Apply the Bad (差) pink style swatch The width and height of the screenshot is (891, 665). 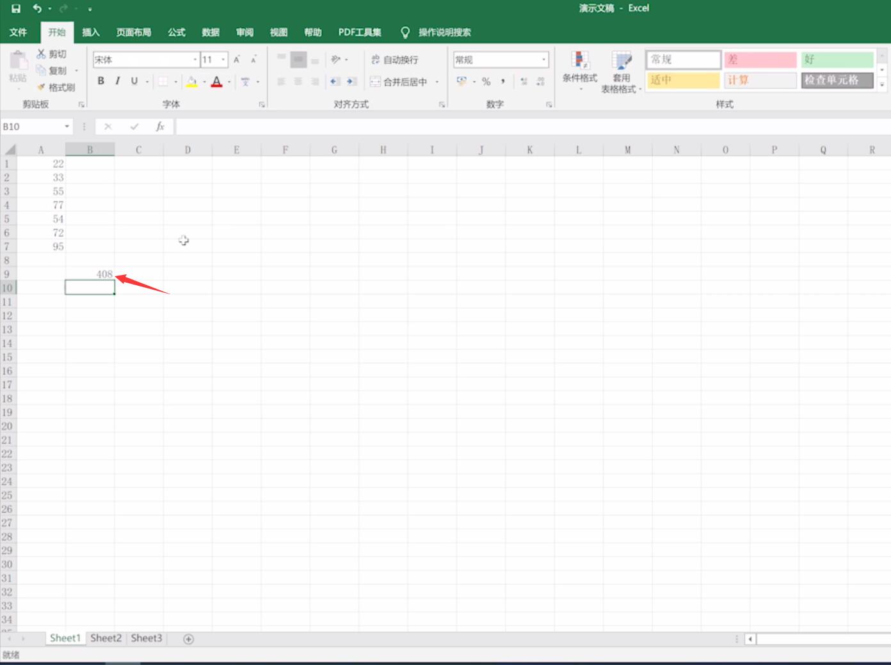tap(760, 59)
